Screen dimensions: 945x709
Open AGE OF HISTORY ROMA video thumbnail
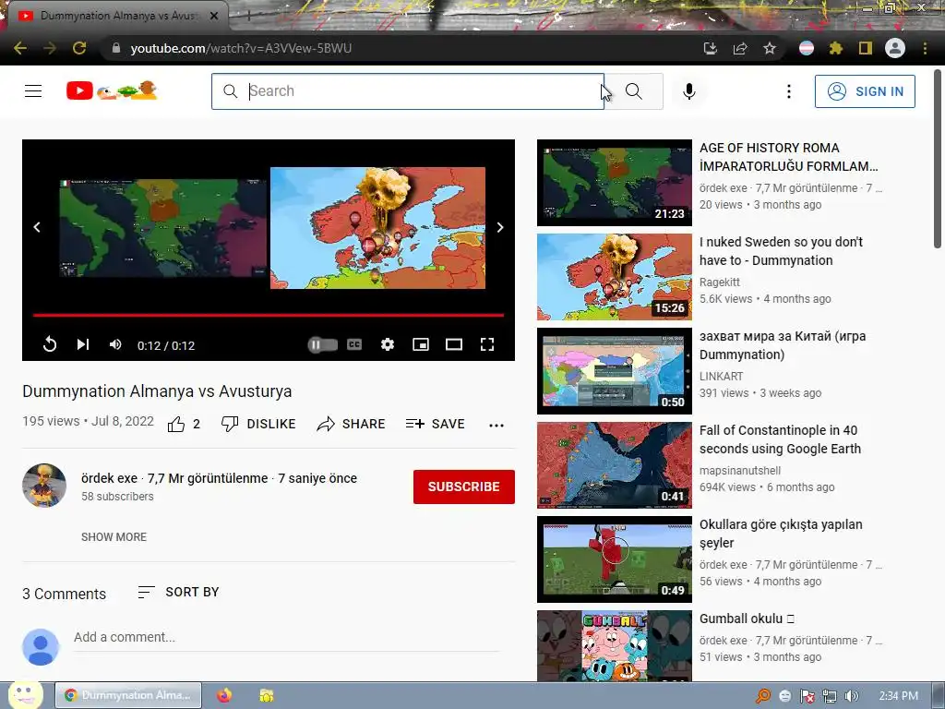(614, 183)
